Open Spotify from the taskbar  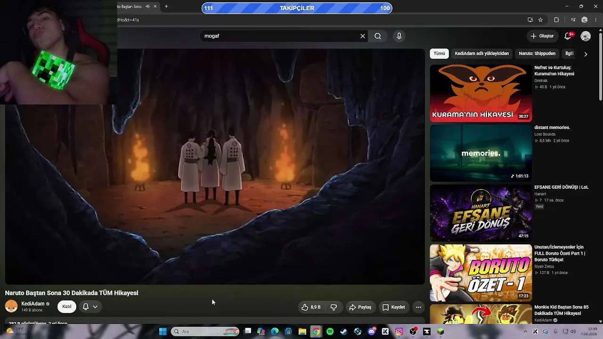click(330, 331)
